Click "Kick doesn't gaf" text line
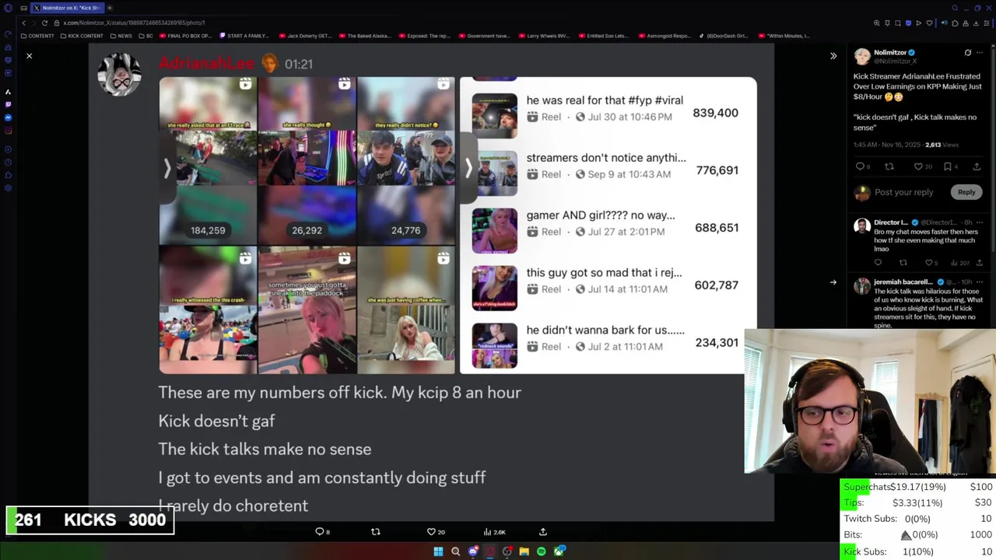This screenshot has width=996, height=560. click(x=216, y=421)
